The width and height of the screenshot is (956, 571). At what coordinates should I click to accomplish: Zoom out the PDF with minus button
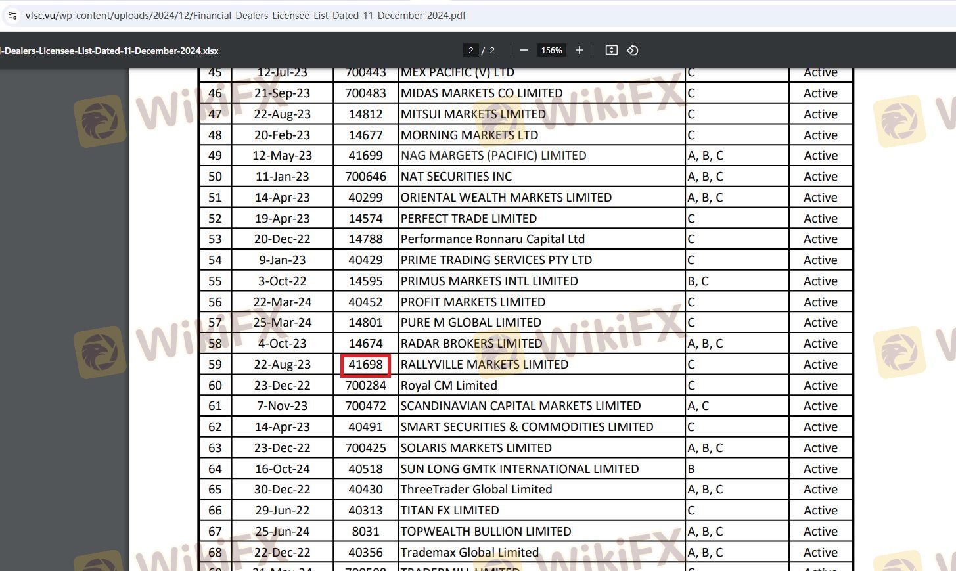(x=524, y=51)
